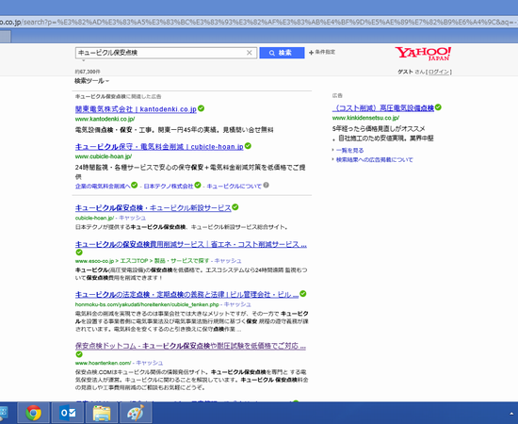Open 検索結果への広告掲載について link
518x424 pixels.
click(375, 160)
